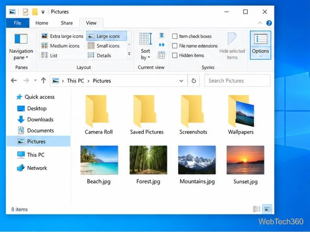Open Desktop in the navigation pane
The image size is (310, 232).
(32, 109)
